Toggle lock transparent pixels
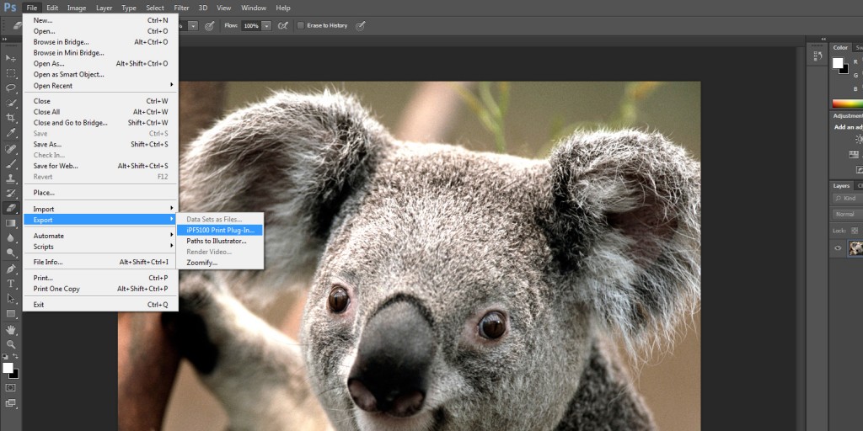863x431 pixels. pyautogui.click(x=855, y=231)
